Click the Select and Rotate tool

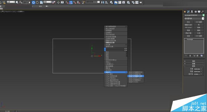pyautogui.click(x=38, y=2)
